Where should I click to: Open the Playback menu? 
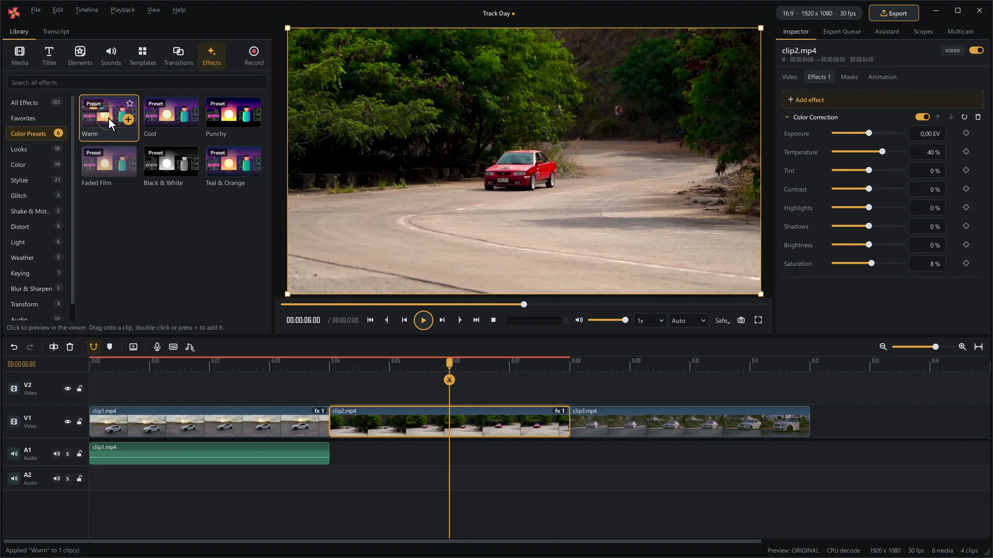[x=123, y=10]
